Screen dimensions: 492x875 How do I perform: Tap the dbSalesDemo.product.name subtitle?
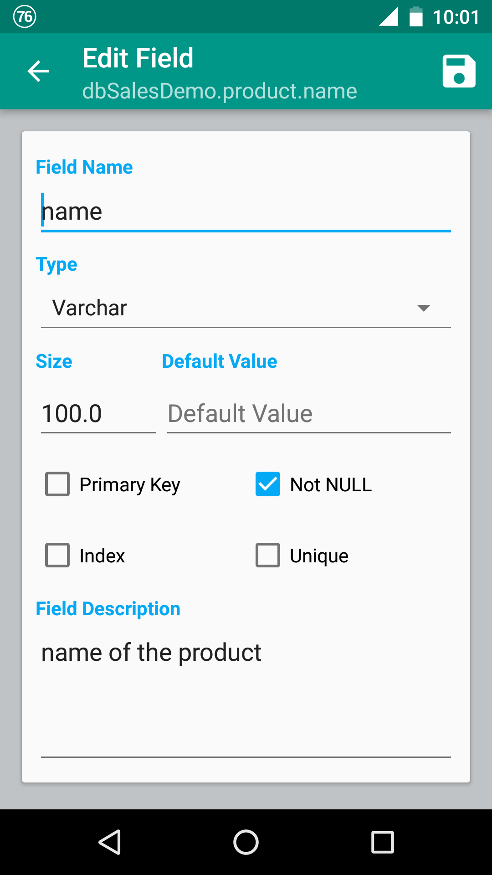click(219, 90)
